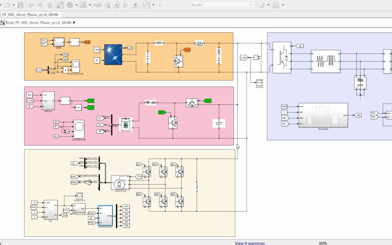
Task: Open the Simulation Data Inspector
Action: click(147, 5)
